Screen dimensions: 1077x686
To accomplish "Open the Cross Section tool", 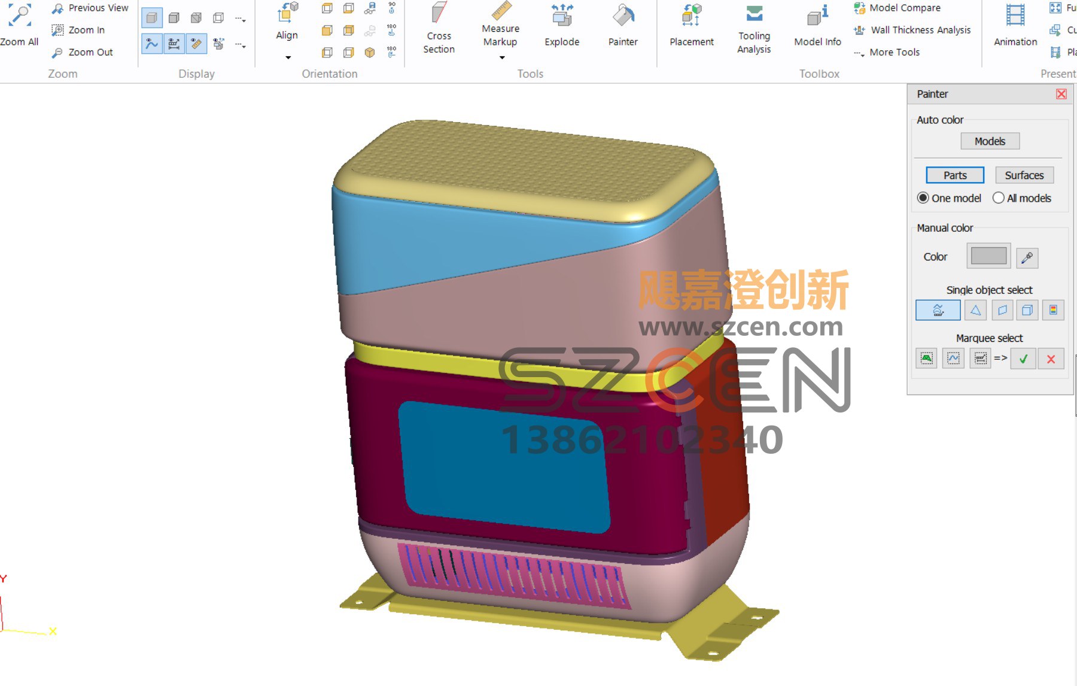I will 439,28.
